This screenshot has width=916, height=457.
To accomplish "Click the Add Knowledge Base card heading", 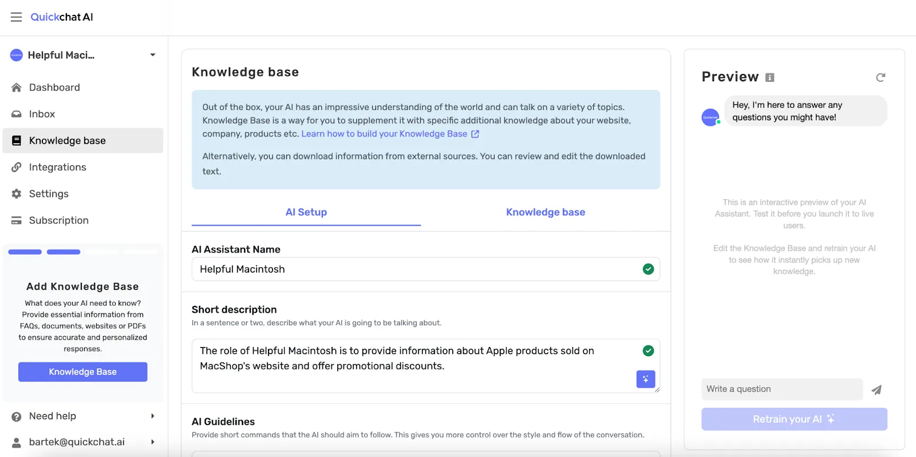I will (82, 286).
